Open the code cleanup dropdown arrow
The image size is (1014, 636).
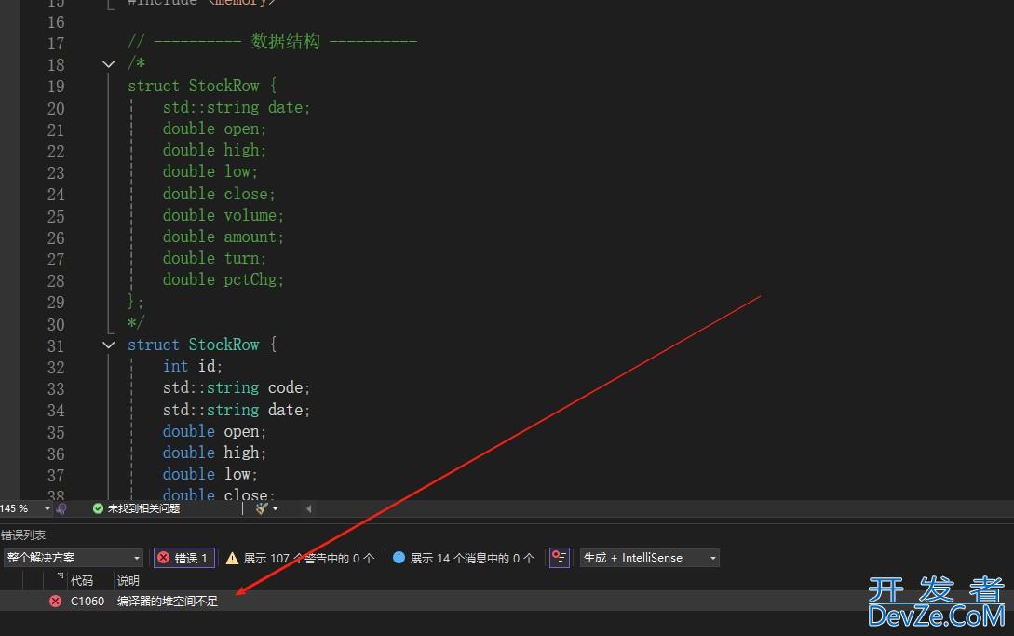pyautogui.click(x=276, y=508)
